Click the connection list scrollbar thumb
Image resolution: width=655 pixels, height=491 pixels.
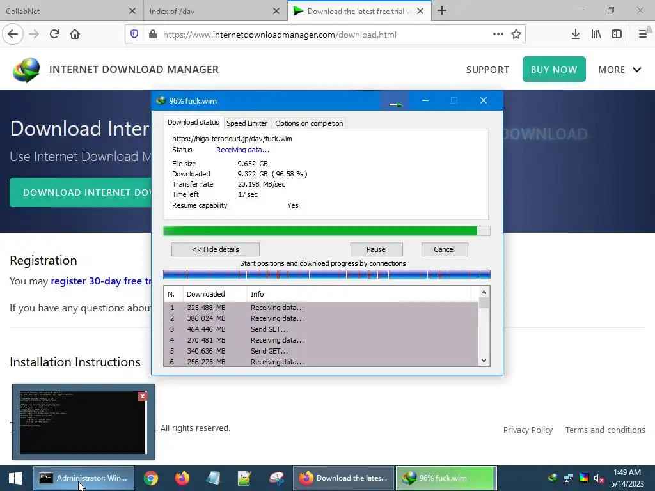(x=484, y=302)
